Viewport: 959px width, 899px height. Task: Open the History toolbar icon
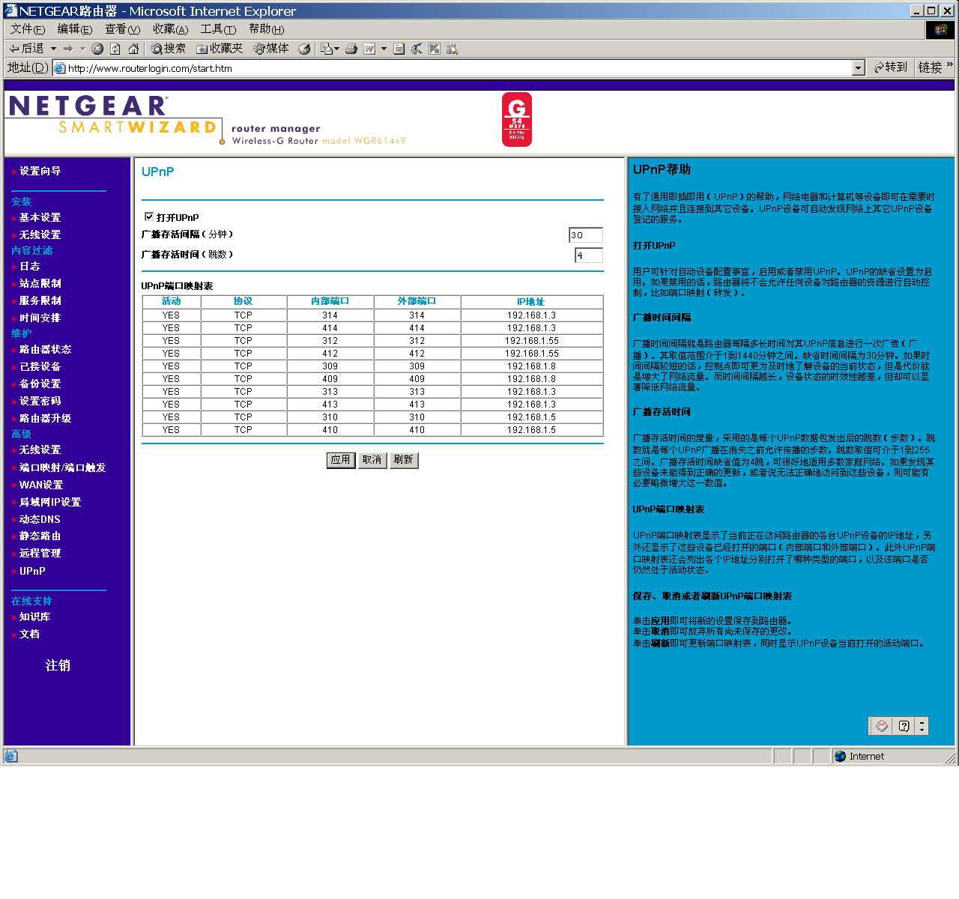point(304,48)
